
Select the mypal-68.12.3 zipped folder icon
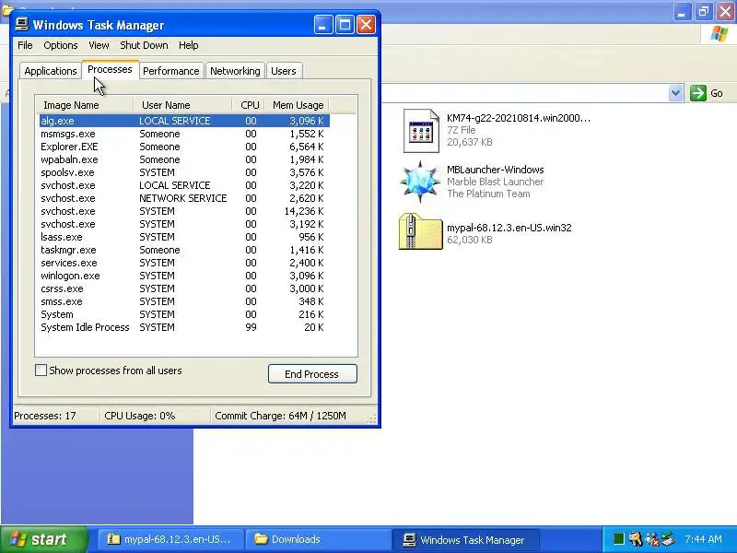pyautogui.click(x=420, y=231)
